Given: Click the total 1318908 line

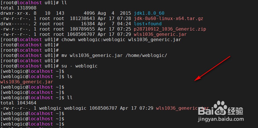Looking at the screenshot, I should (18, 8).
